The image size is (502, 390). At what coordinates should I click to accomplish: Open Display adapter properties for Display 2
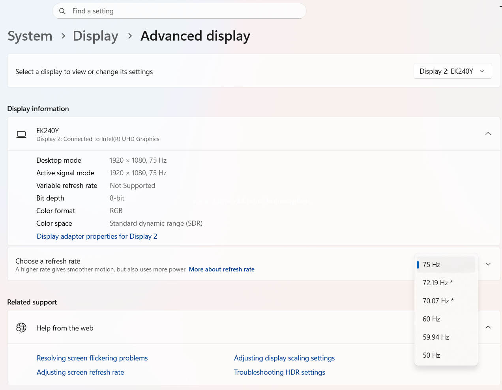click(97, 236)
